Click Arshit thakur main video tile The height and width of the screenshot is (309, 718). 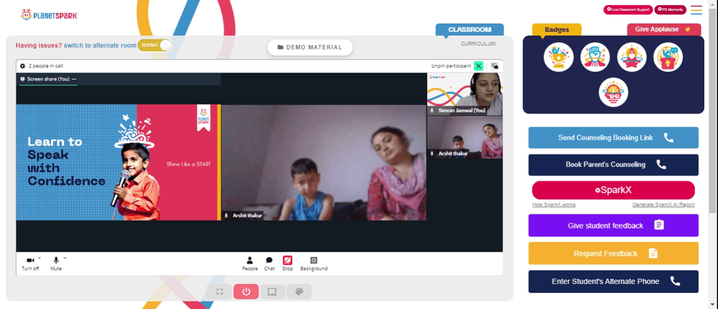click(x=325, y=162)
